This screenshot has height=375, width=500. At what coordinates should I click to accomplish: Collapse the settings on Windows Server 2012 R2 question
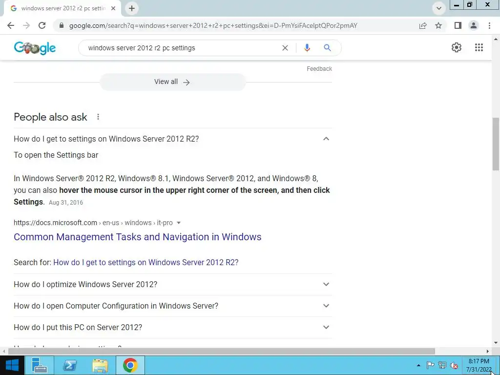click(x=172, y=139)
